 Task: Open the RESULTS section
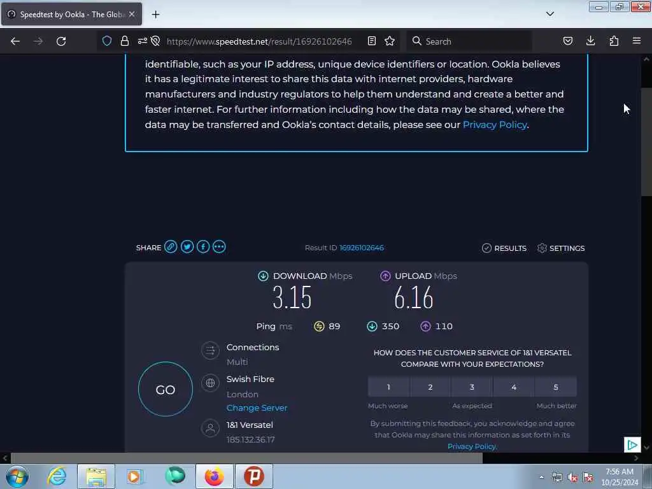click(x=504, y=248)
